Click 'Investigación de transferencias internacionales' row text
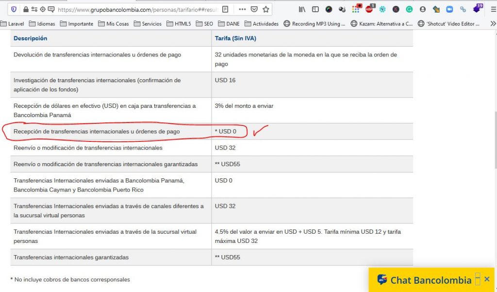 coord(97,85)
